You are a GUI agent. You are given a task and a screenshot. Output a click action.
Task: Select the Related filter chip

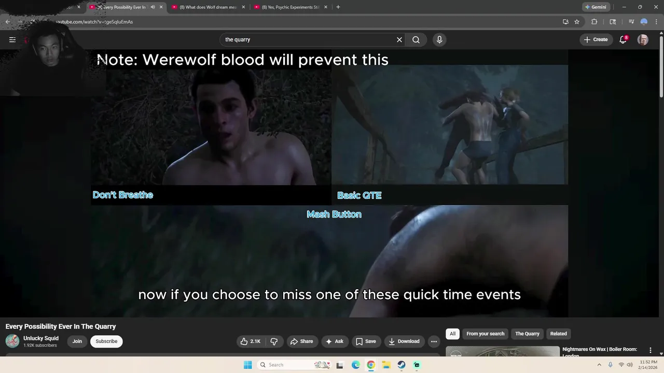coord(558,334)
